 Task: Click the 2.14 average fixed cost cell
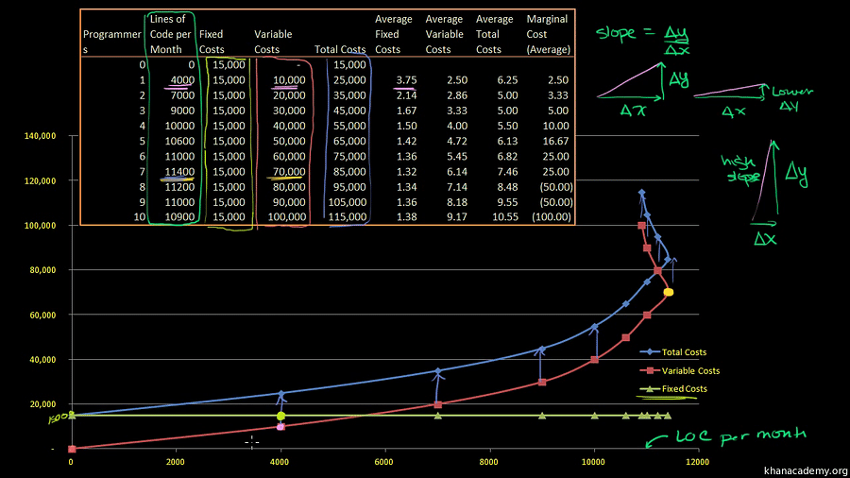tap(406, 95)
